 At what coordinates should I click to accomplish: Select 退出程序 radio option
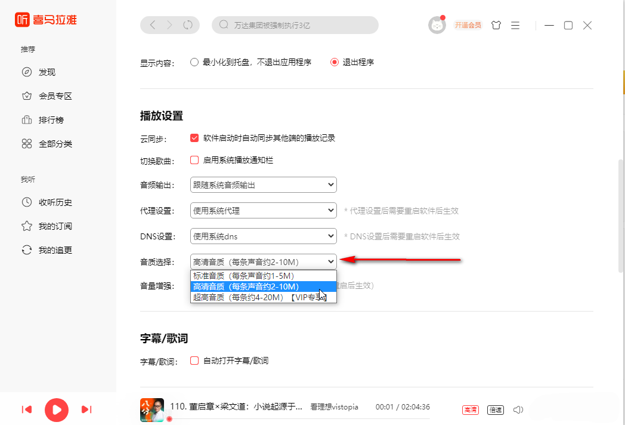(335, 62)
